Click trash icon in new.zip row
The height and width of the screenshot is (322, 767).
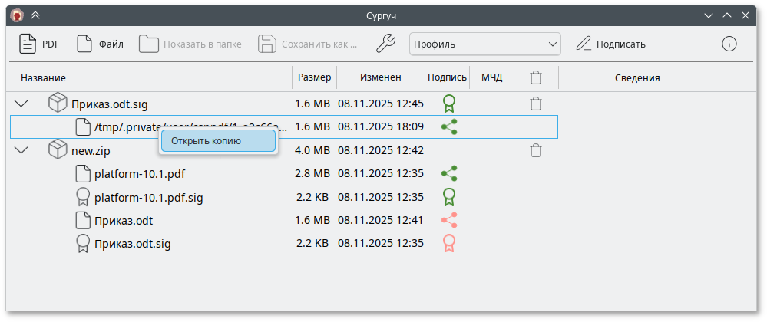coord(536,151)
